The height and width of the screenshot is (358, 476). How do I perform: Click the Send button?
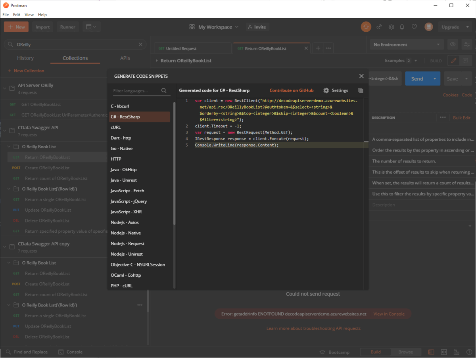click(x=417, y=78)
